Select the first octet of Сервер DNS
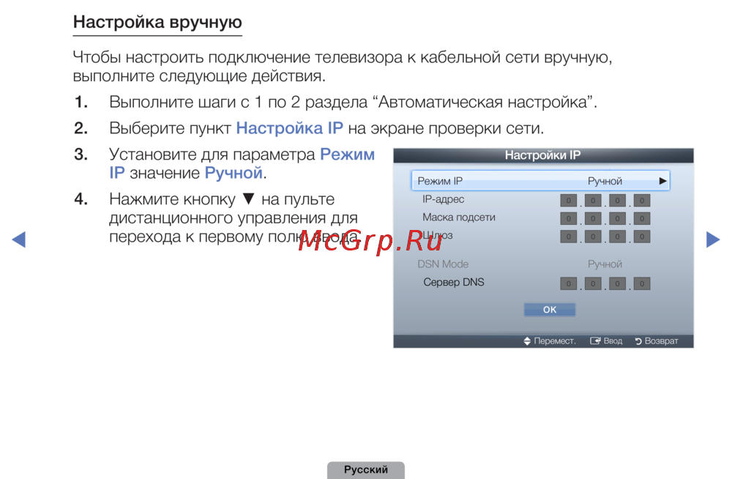732x479 pixels. click(x=569, y=283)
